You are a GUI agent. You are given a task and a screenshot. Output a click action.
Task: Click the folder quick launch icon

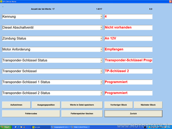point(21,127)
